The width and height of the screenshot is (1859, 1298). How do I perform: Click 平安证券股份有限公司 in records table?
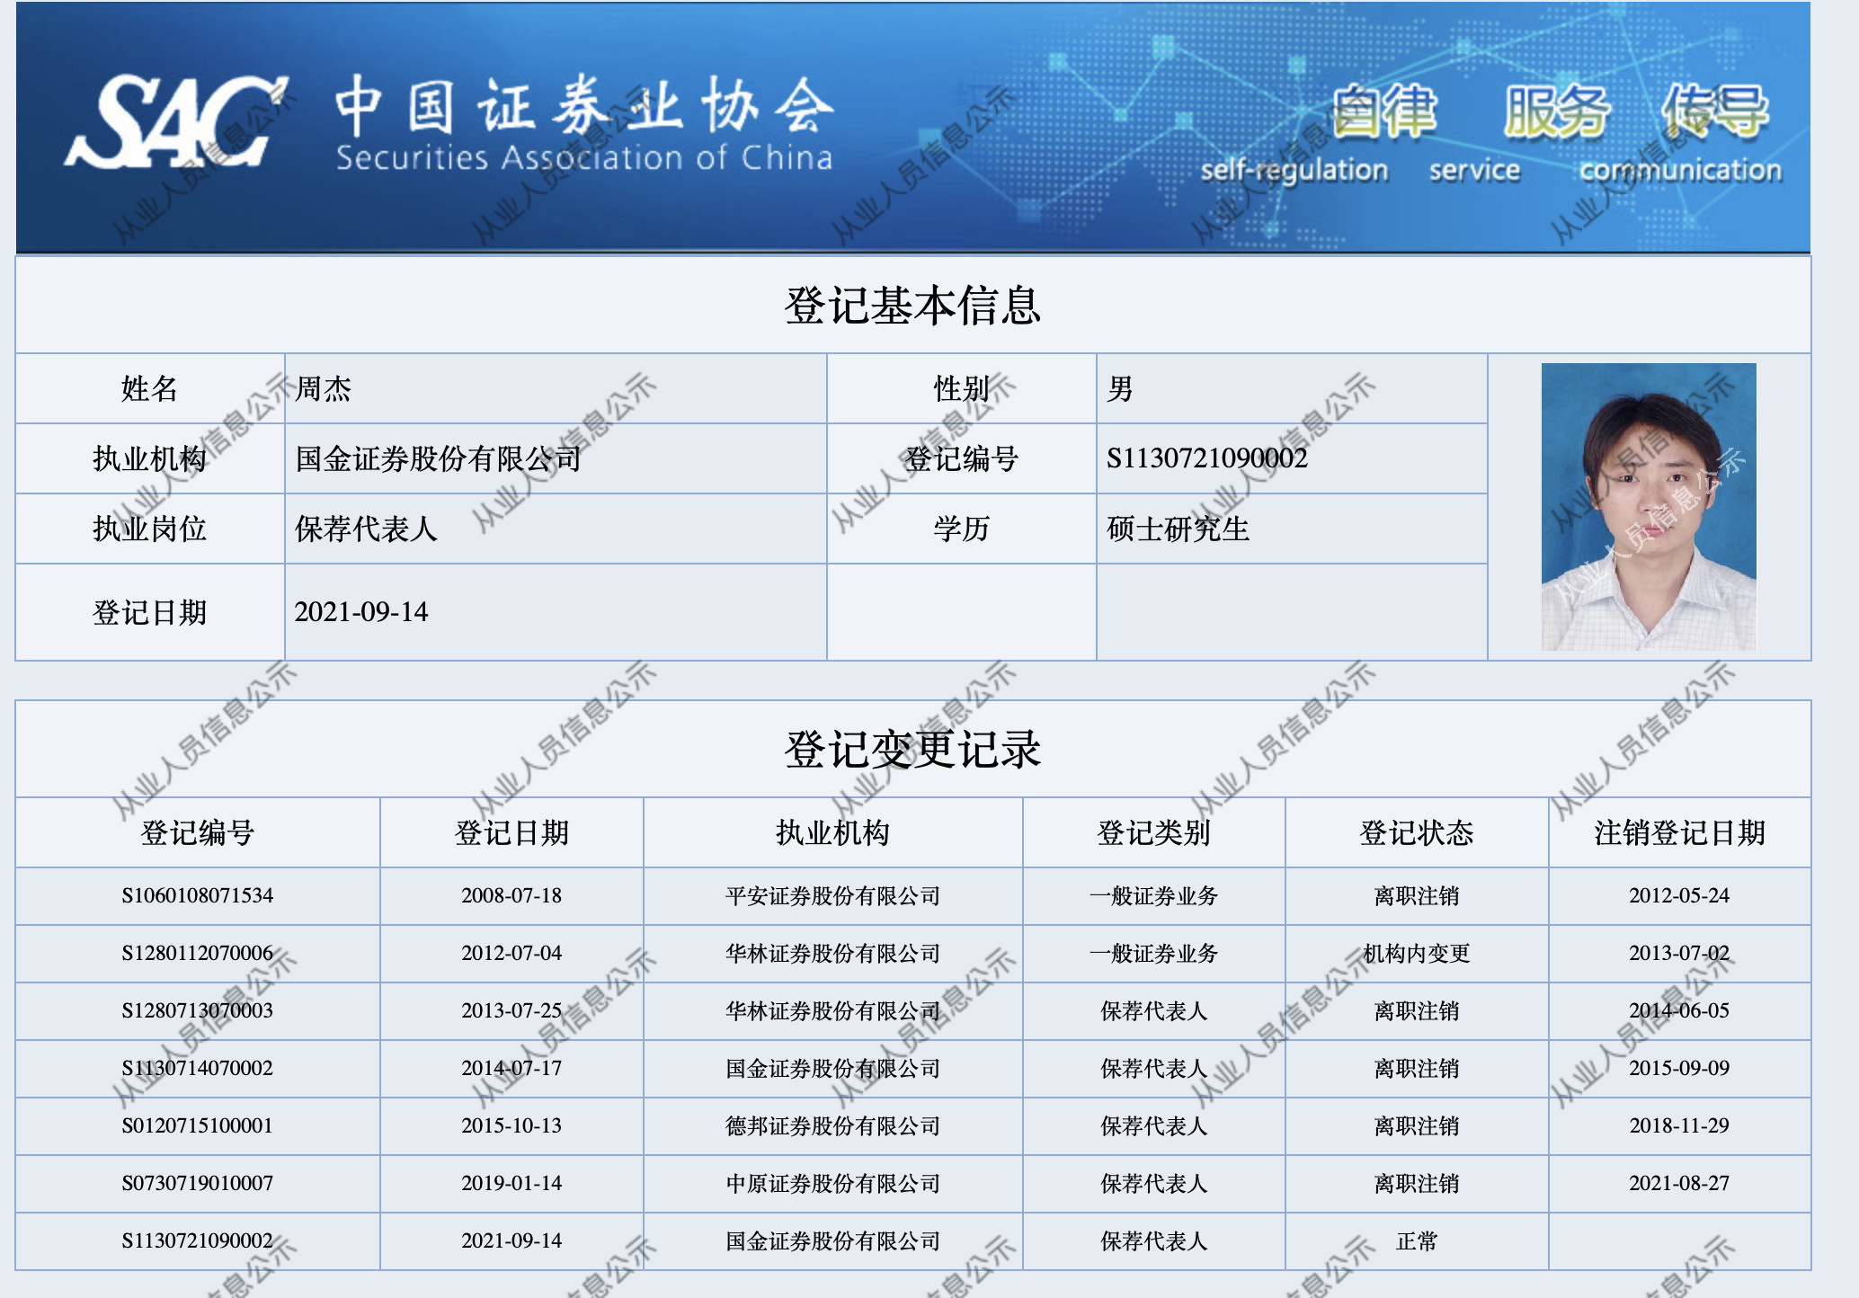(x=832, y=895)
